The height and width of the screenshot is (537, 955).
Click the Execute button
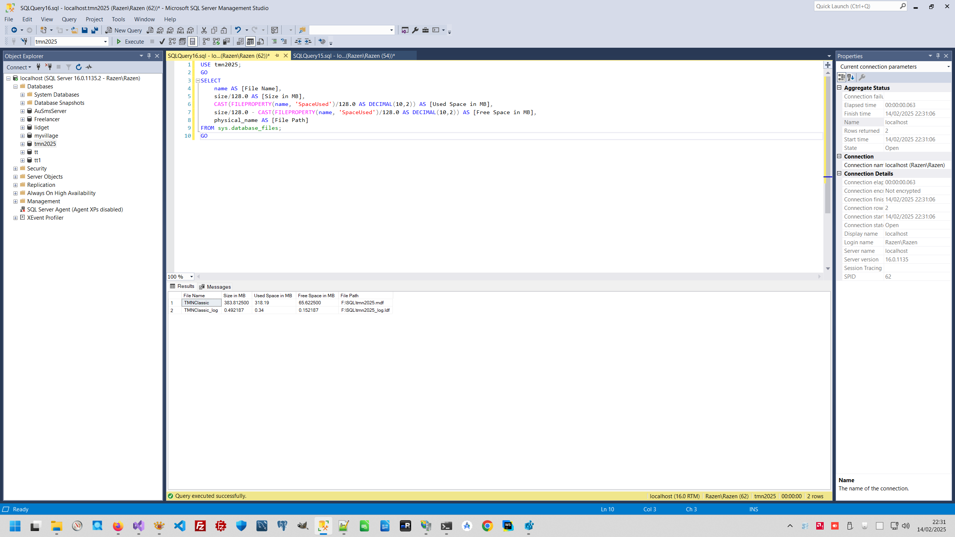pyautogui.click(x=130, y=41)
